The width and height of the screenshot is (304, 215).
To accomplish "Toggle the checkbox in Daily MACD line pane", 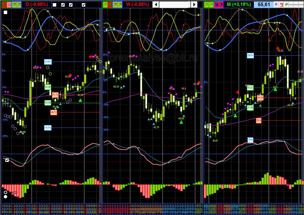I will 7,160.
